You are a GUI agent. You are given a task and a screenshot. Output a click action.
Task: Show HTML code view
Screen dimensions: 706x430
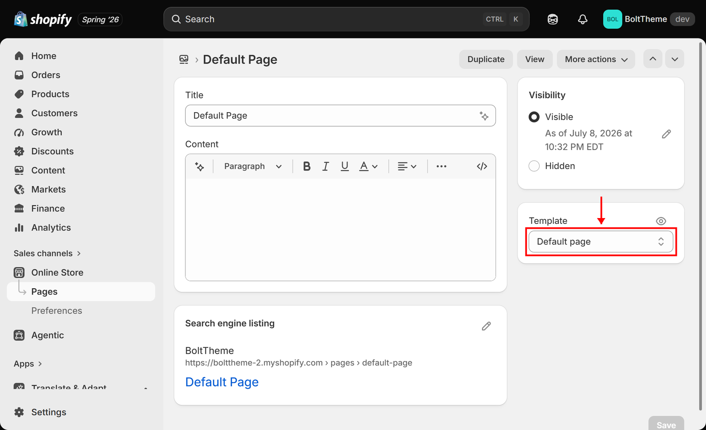pyautogui.click(x=482, y=166)
